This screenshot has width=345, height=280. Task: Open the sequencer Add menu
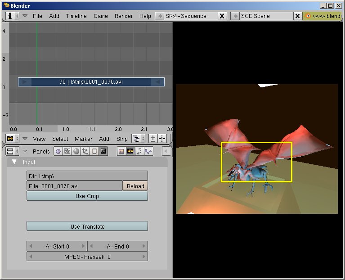click(104, 139)
